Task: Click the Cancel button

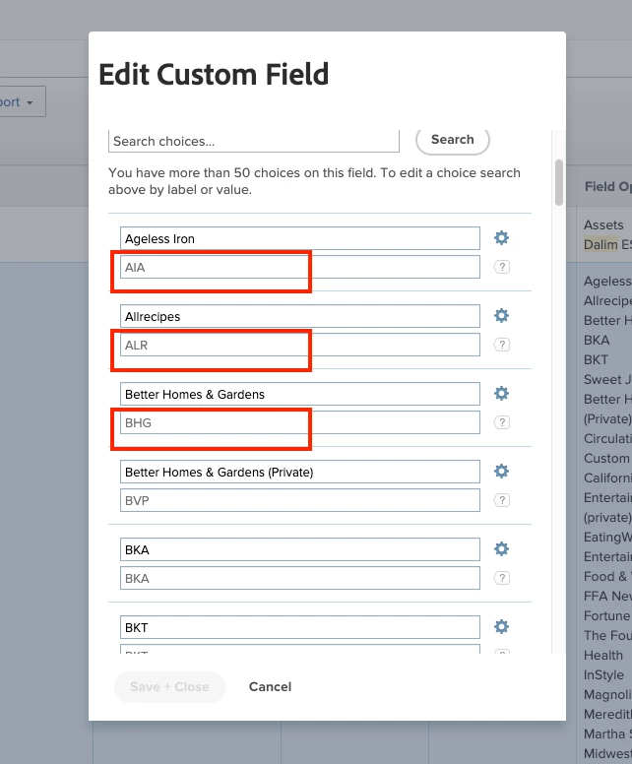Action: [270, 686]
